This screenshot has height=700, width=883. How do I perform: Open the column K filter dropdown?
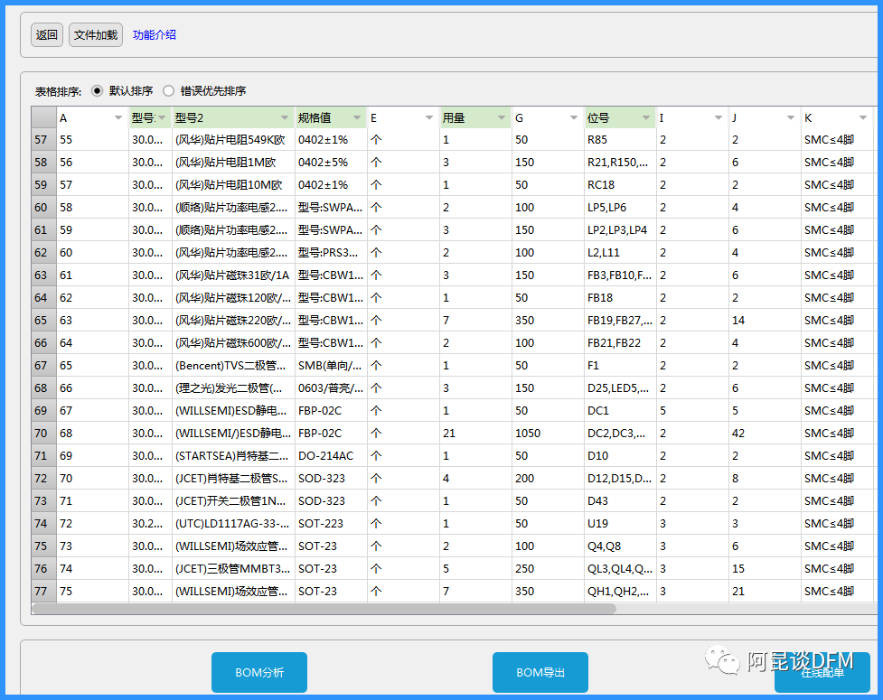863,117
